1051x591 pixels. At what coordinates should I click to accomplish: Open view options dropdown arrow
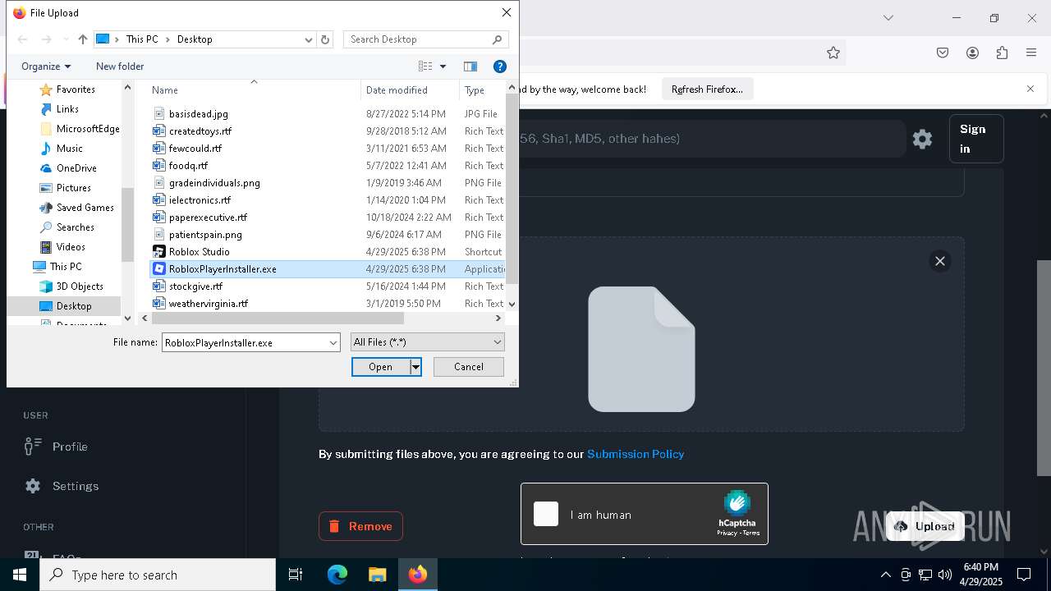pyautogui.click(x=443, y=66)
